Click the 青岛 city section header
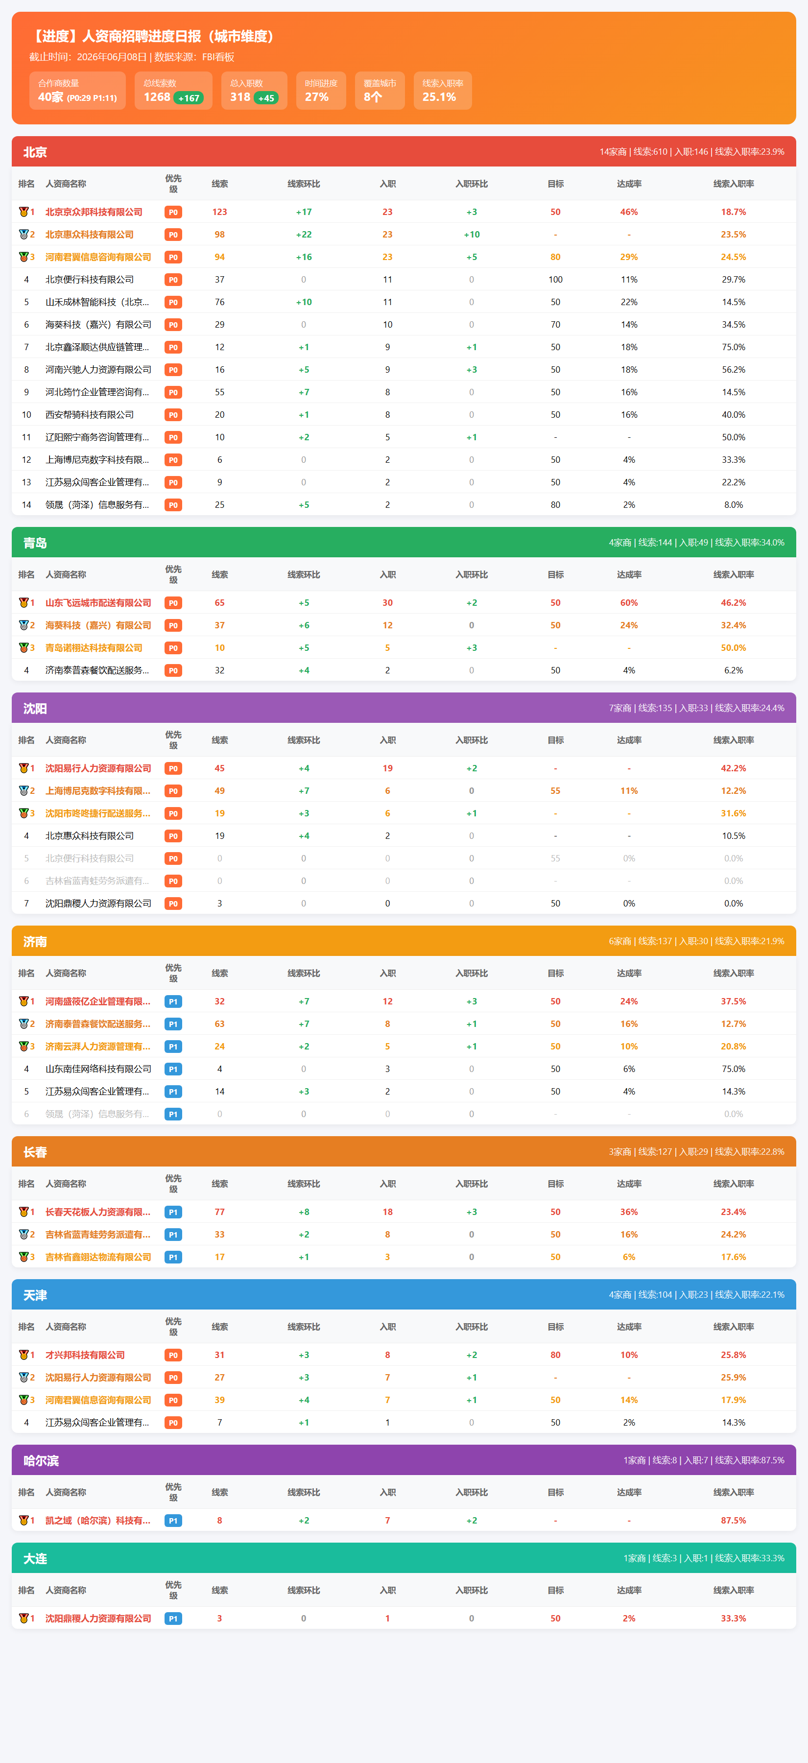 [404, 543]
